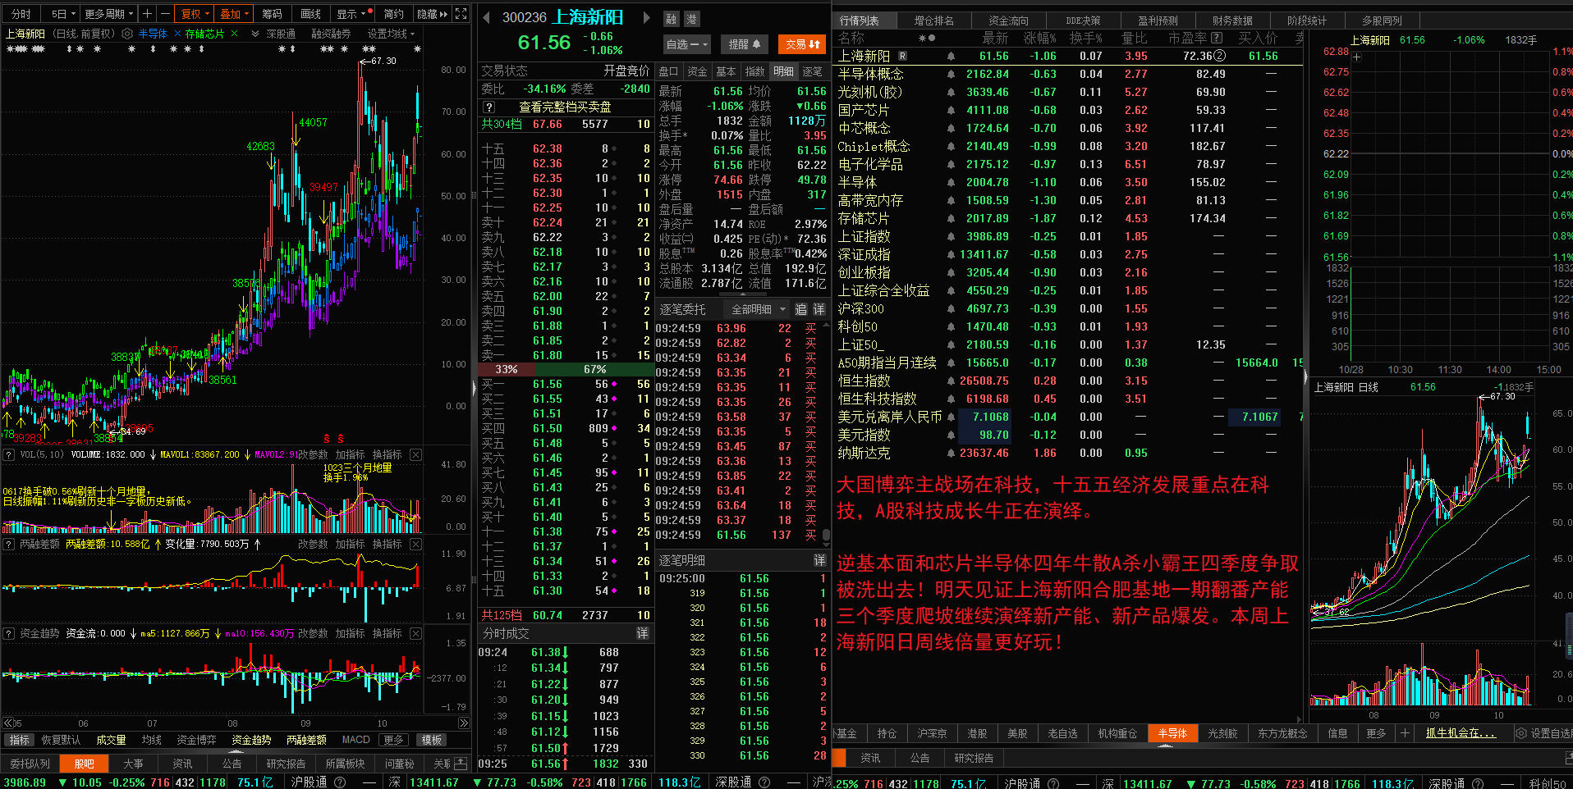Toggle the 成交量 indicator
The width and height of the screenshot is (1573, 789).
[x=111, y=740]
